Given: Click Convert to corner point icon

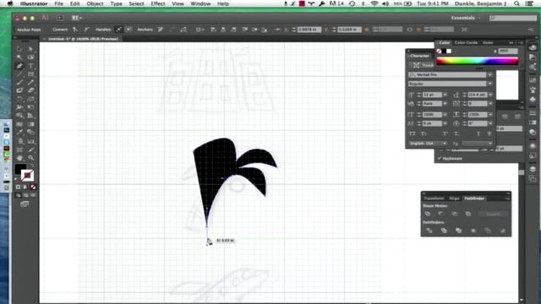Looking at the screenshot, I should point(75,30).
